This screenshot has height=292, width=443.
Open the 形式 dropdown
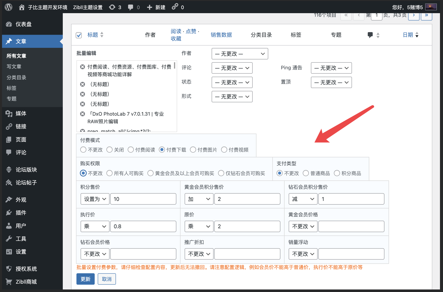coord(232,96)
